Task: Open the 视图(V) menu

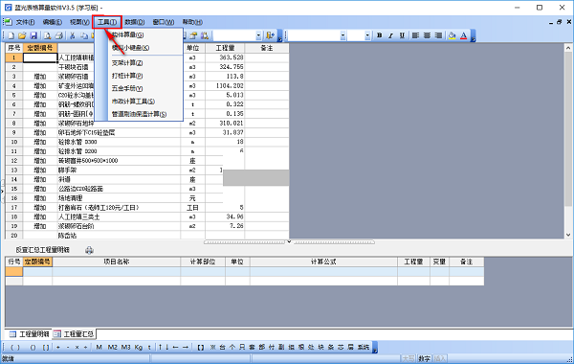Action: click(79, 22)
